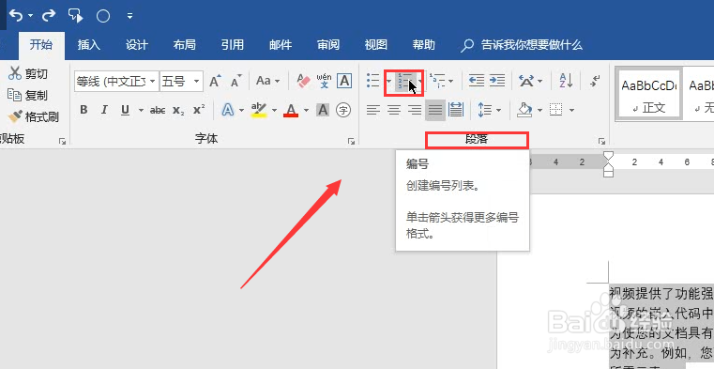Click the distributed alignment icon
This screenshot has width=714, height=369.
(456, 110)
